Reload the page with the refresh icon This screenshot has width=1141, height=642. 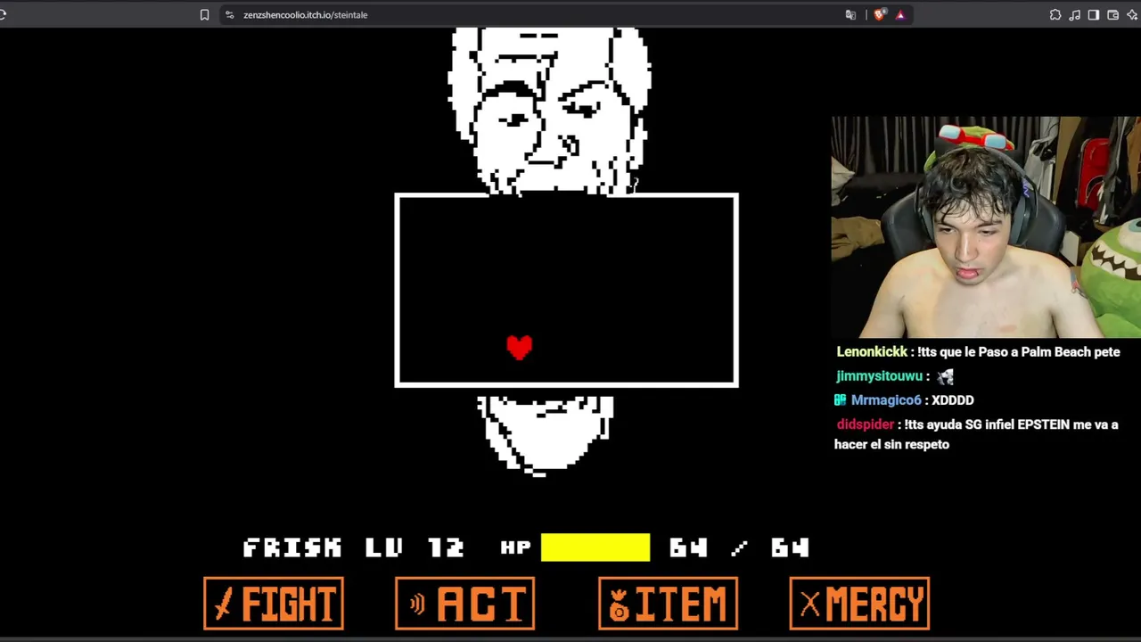tap(3, 14)
